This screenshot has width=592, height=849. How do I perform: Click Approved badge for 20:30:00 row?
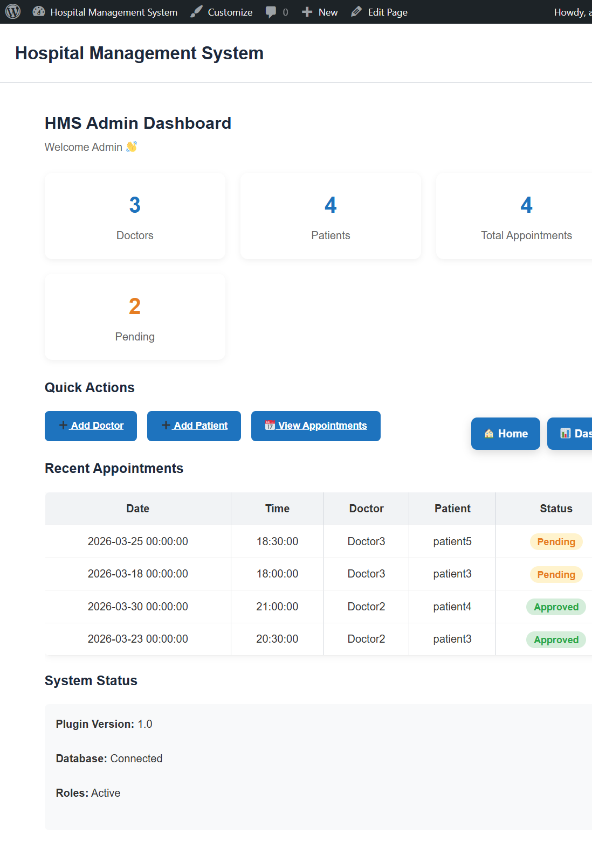[x=556, y=640]
